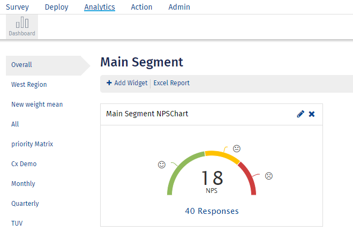Click the neutral passive smiley face

236,148
